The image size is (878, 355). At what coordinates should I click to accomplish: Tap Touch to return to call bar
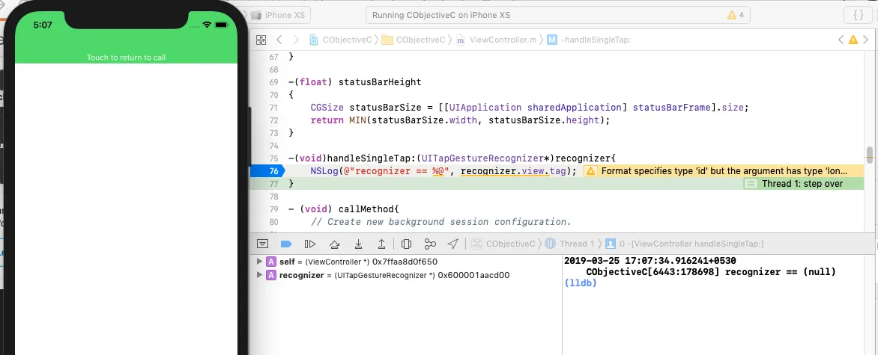(126, 58)
